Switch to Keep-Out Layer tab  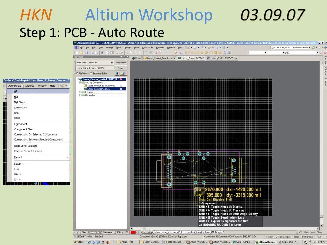pos(203,232)
